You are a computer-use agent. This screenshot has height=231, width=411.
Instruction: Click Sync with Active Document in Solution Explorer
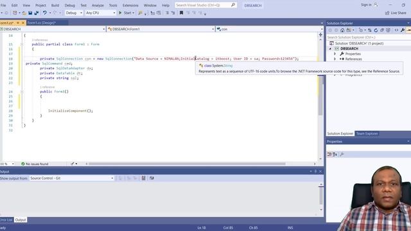click(x=370, y=30)
